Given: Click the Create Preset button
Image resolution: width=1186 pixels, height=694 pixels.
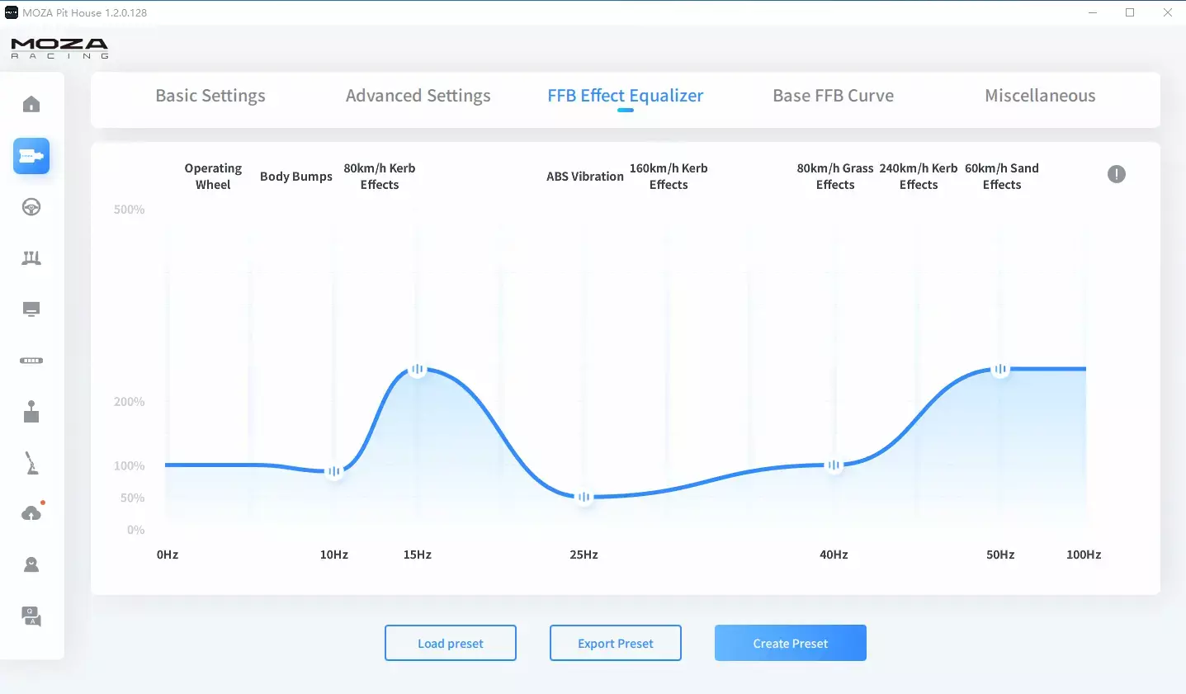Looking at the screenshot, I should coord(790,643).
